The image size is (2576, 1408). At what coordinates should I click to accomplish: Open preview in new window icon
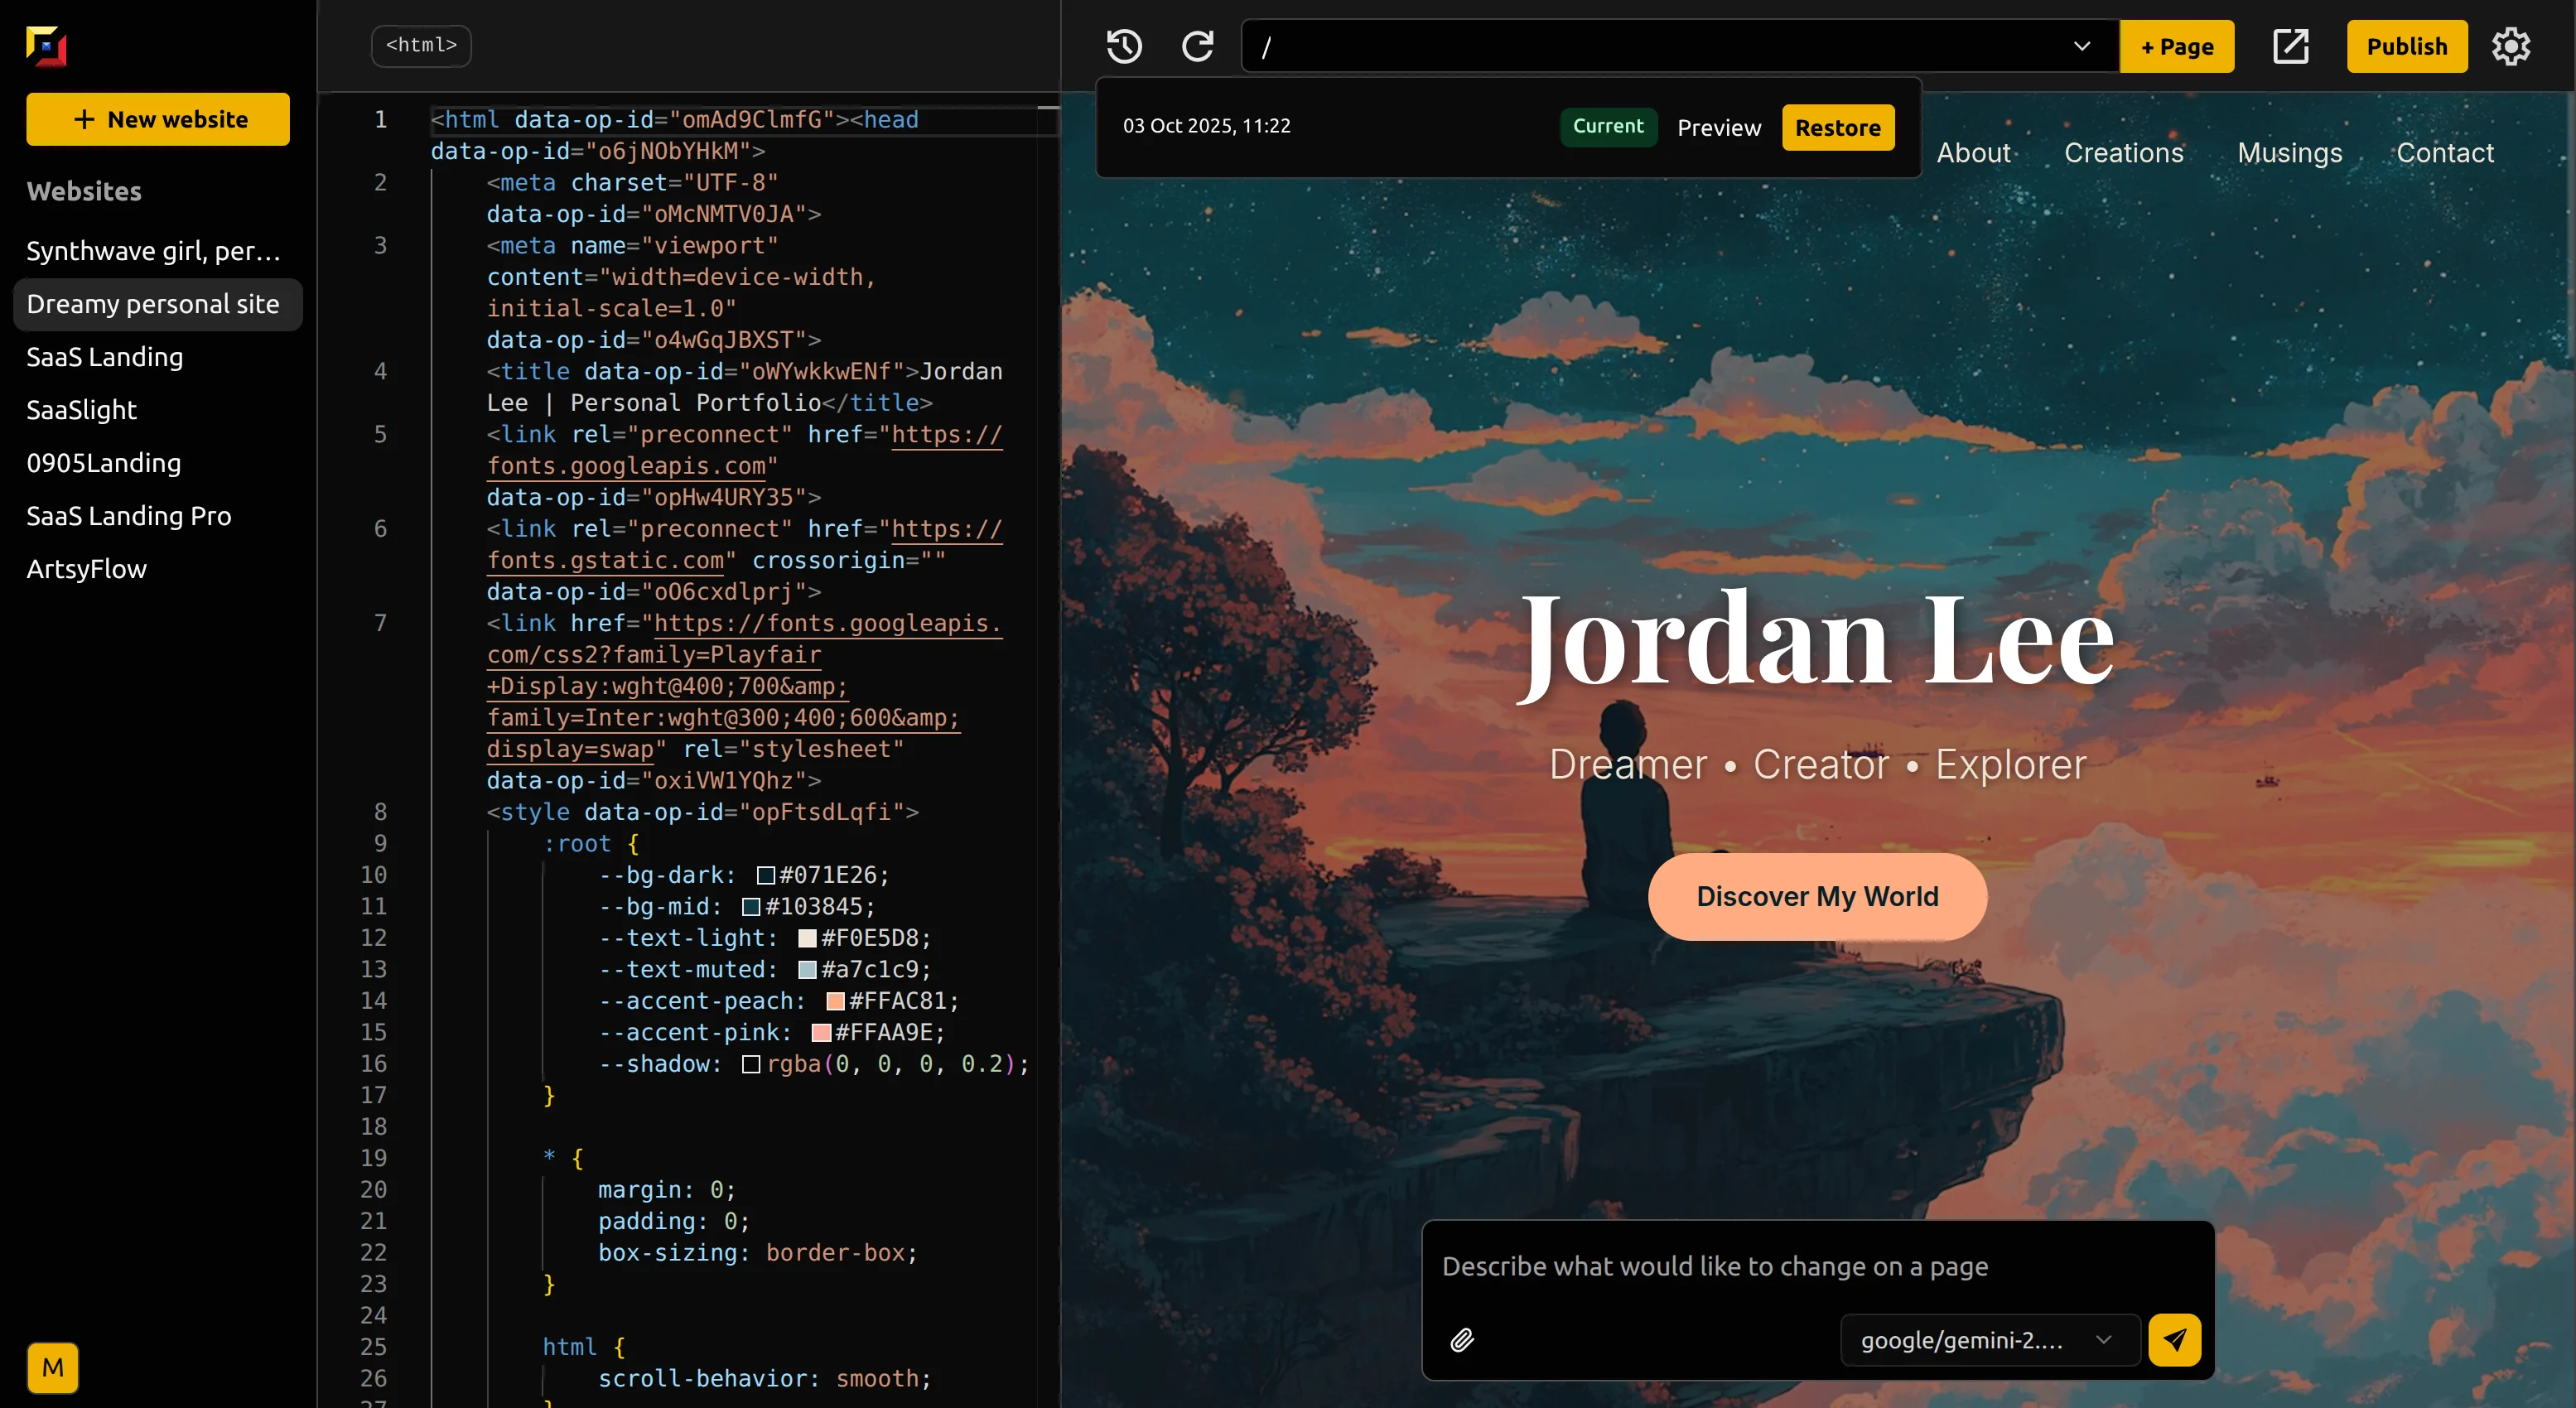[2290, 46]
